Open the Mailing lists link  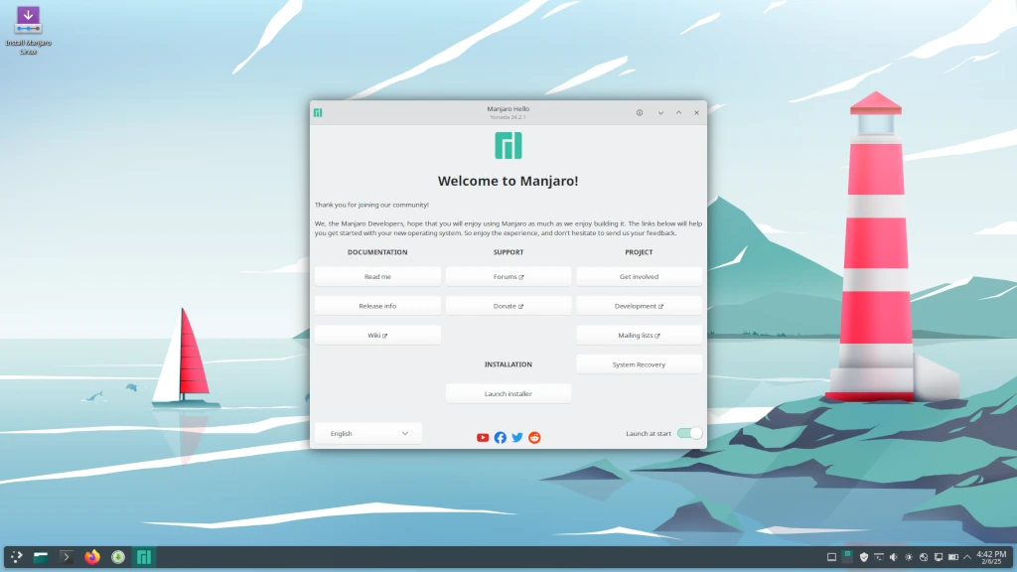(639, 335)
